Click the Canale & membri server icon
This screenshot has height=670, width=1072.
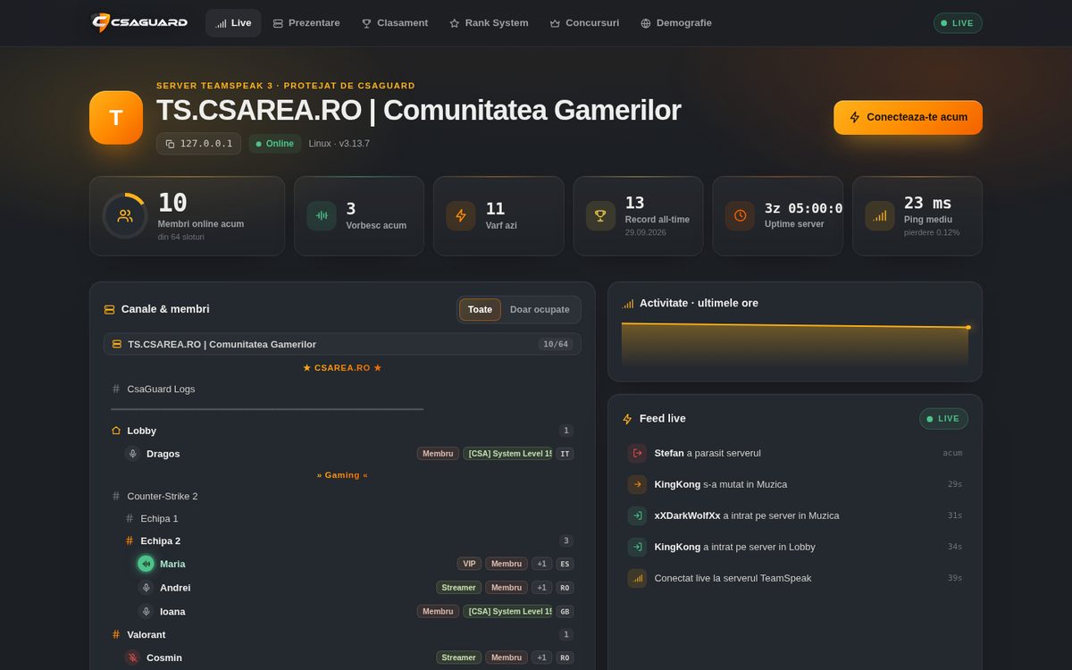point(110,309)
